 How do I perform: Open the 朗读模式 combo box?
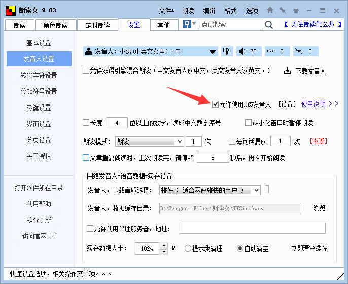pos(149,141)
